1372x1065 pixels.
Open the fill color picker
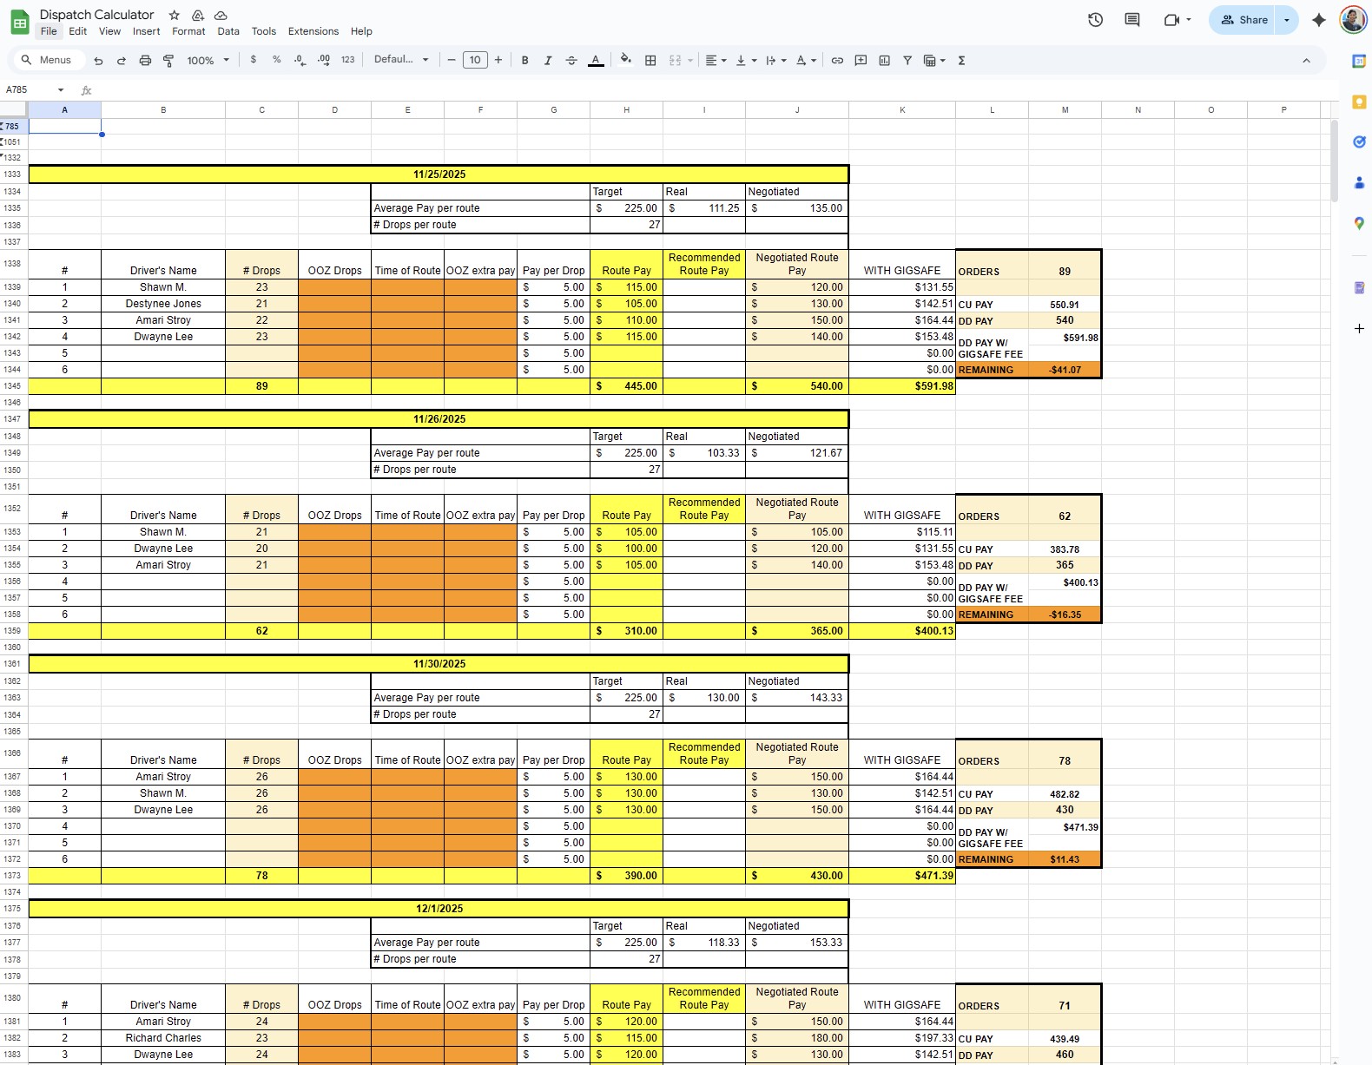pos(625,61)
